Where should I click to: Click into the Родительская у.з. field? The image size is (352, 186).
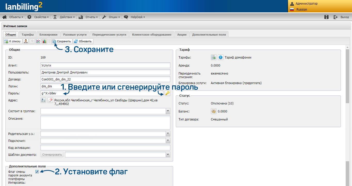click(x=103, y=133)
